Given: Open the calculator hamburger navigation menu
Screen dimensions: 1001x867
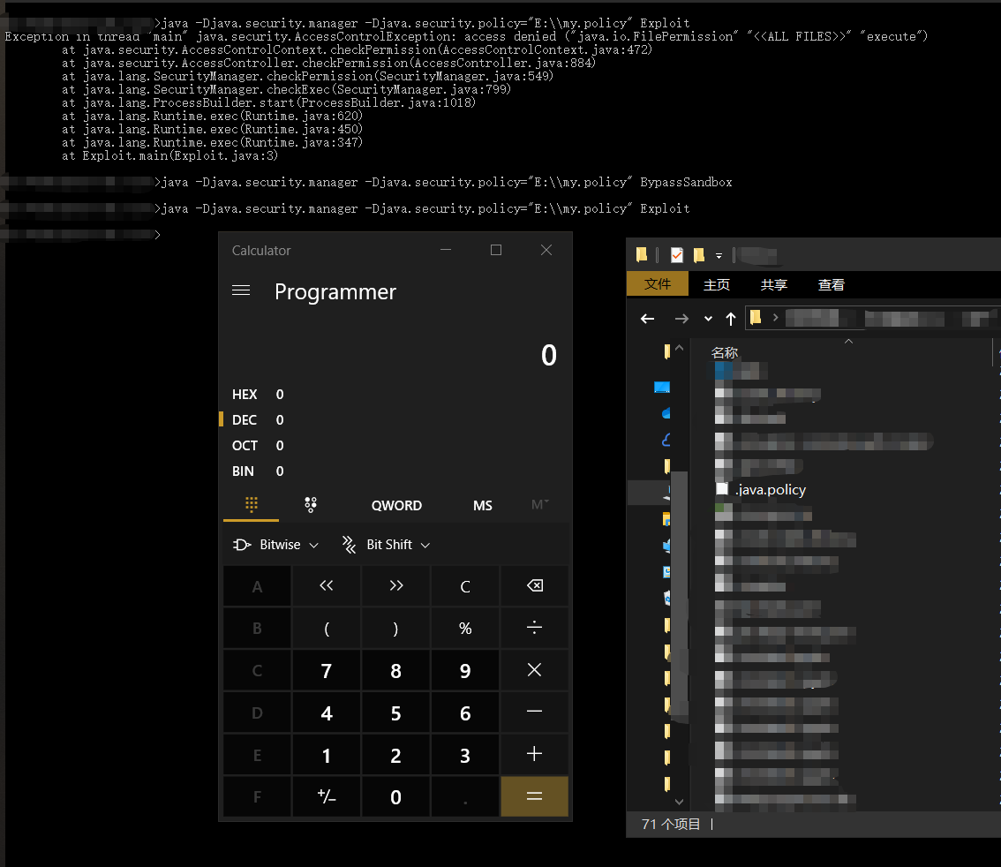Looking at the screenshot, I should tap(241, 291).
